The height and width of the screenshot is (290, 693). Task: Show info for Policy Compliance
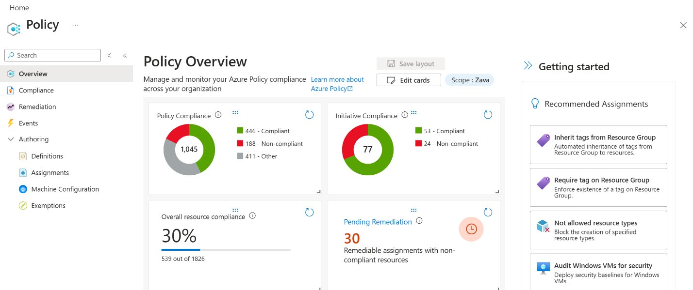pyautogui.click(x=218, y=115)
